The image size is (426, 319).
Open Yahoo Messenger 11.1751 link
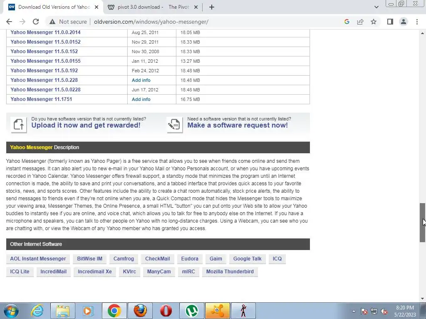[x=41, y=99]
